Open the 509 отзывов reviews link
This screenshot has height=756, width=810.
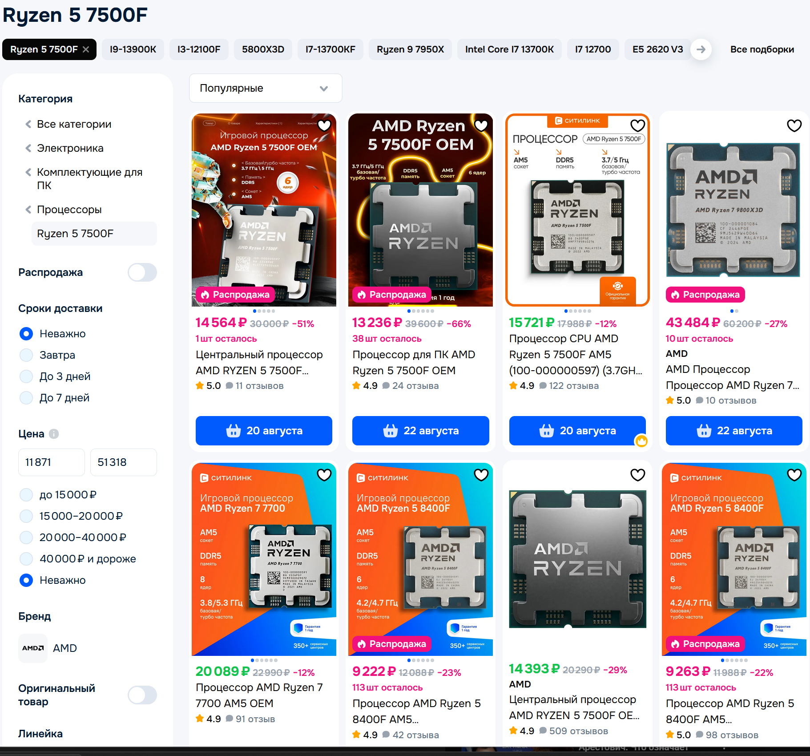click(x=573, y=731)
